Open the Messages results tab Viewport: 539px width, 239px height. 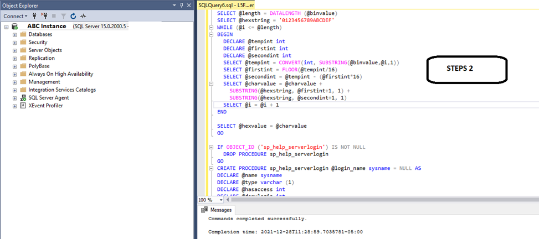pos(217,210)
